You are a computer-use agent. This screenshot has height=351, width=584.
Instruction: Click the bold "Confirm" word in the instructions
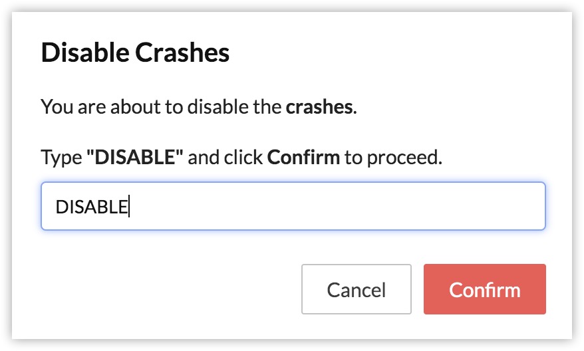point(303,158)
